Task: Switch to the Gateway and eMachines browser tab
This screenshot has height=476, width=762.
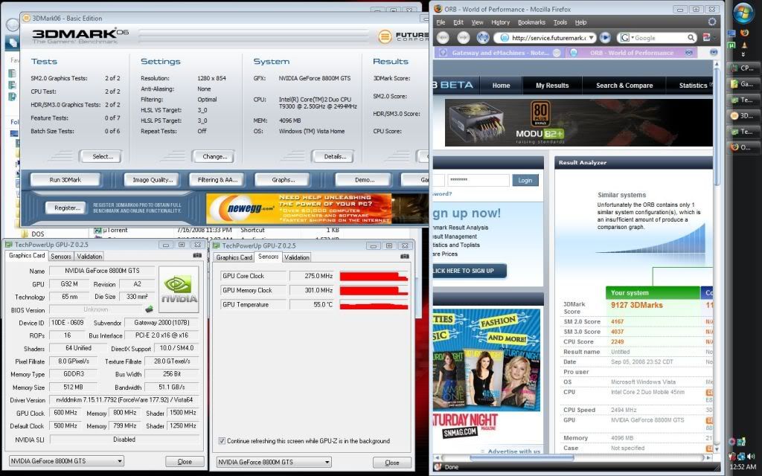Action: click(498, 53)
